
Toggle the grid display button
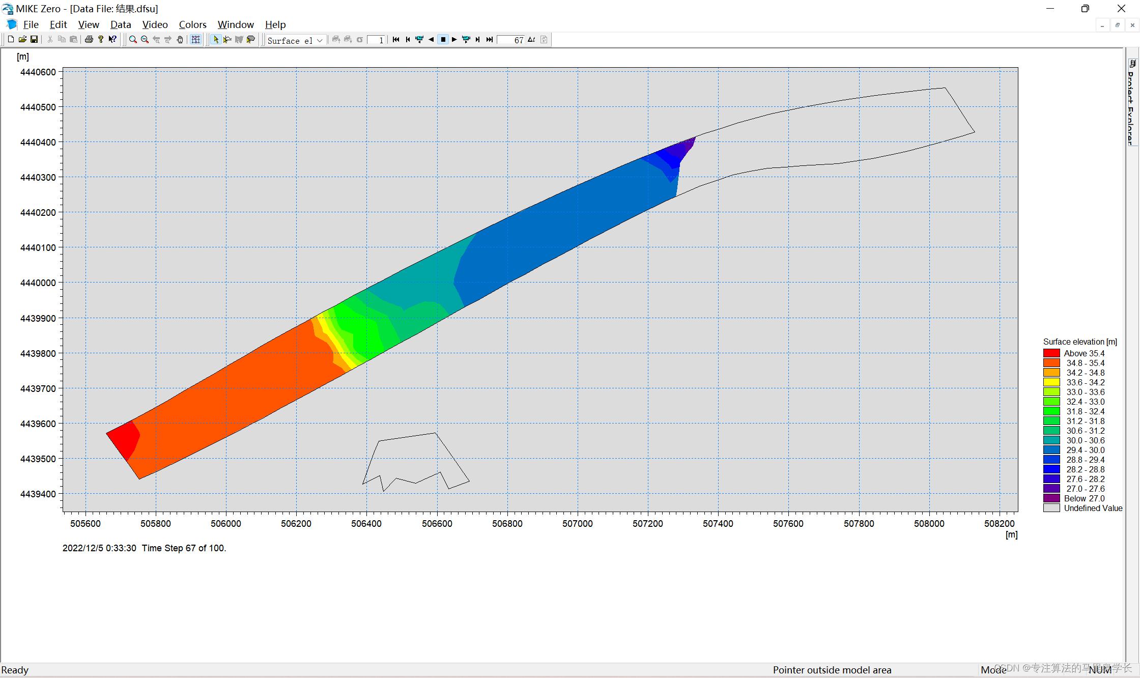pyautogui.click(x=196, y=40)
